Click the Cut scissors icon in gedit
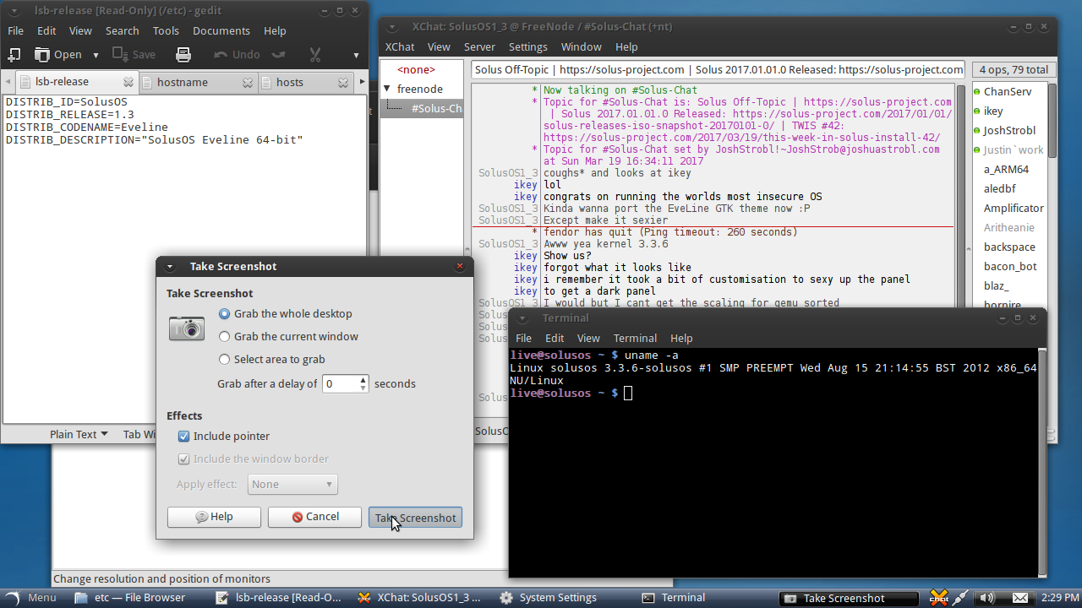The image size is (1082, 608). pyautogui.click(x=315, y=55)
